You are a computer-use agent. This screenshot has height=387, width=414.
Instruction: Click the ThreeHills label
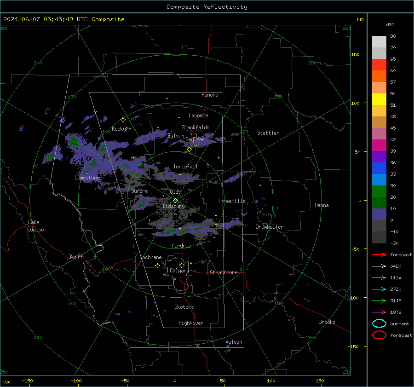click(x=231, y=201)
